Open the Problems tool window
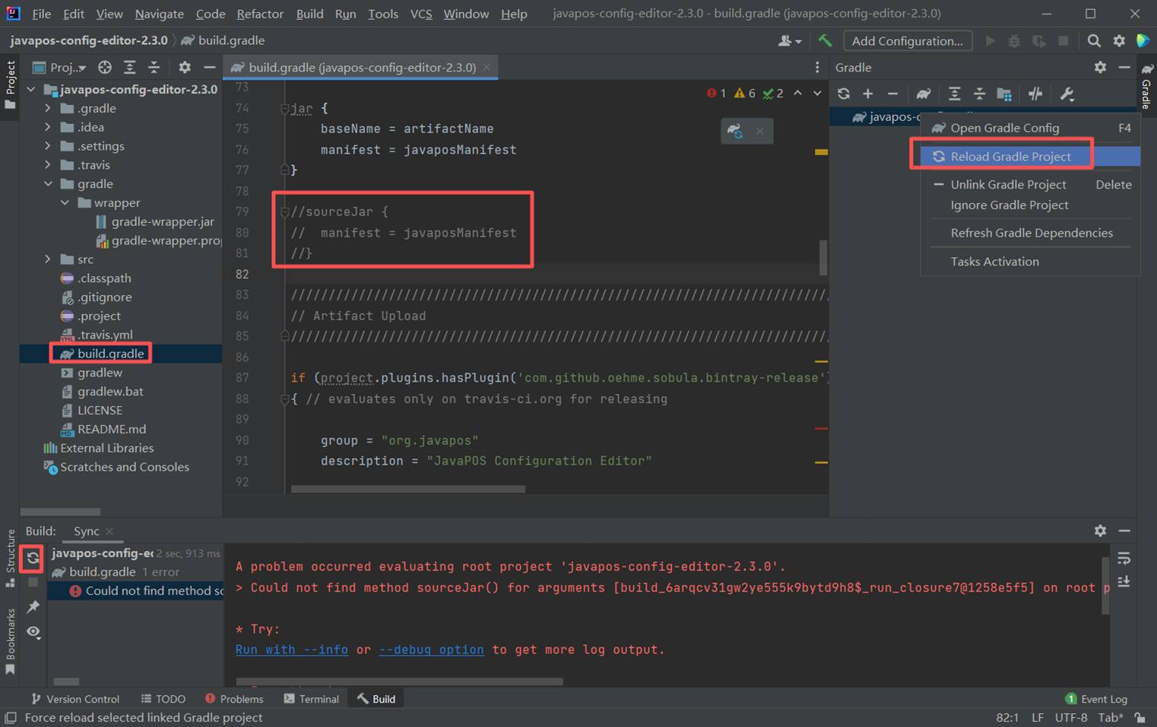Screen dimensions: 1157x727 [234, 699]
